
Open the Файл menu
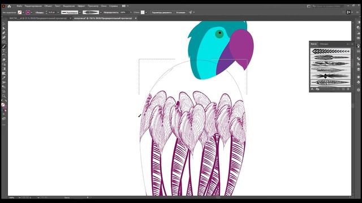[19, 6]
